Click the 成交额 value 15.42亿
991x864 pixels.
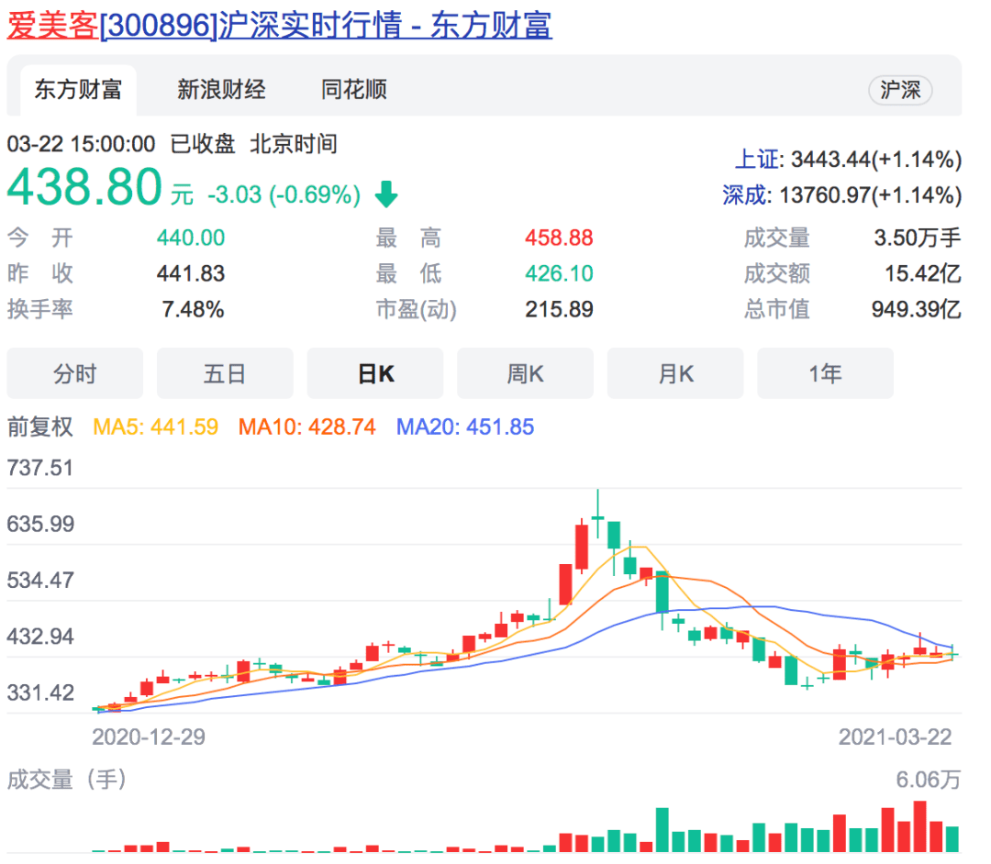coord(923,273)
